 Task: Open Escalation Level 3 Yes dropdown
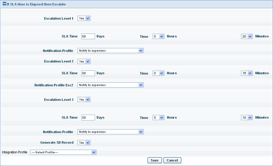(84, 100)
